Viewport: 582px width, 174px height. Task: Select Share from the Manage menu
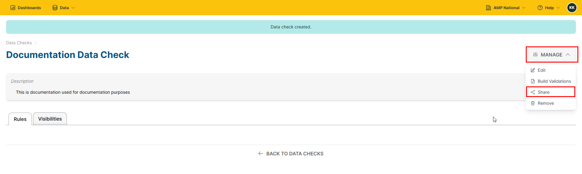pos(551,92)
